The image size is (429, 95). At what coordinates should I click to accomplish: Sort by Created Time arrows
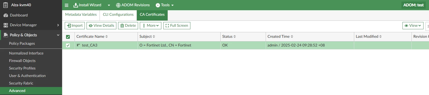click(x=292, y=36)
